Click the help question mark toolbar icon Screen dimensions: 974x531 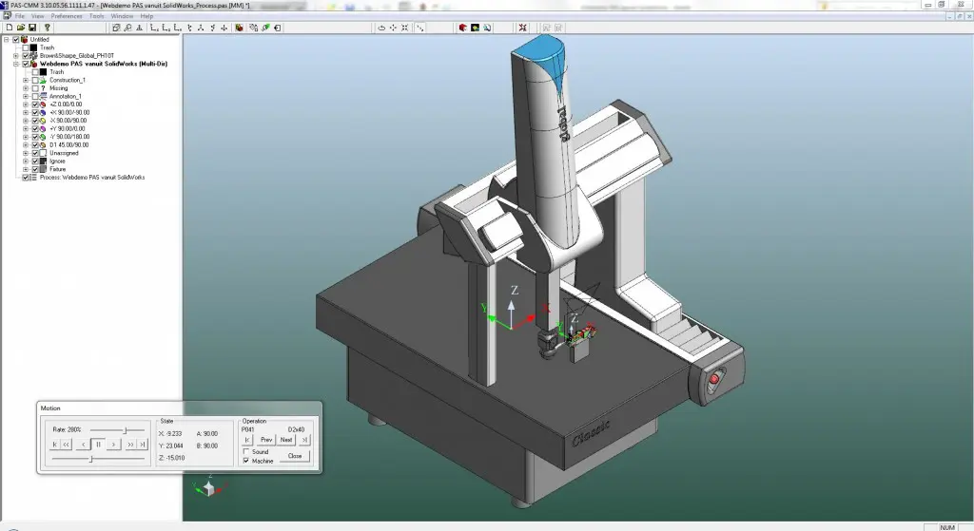47,28
